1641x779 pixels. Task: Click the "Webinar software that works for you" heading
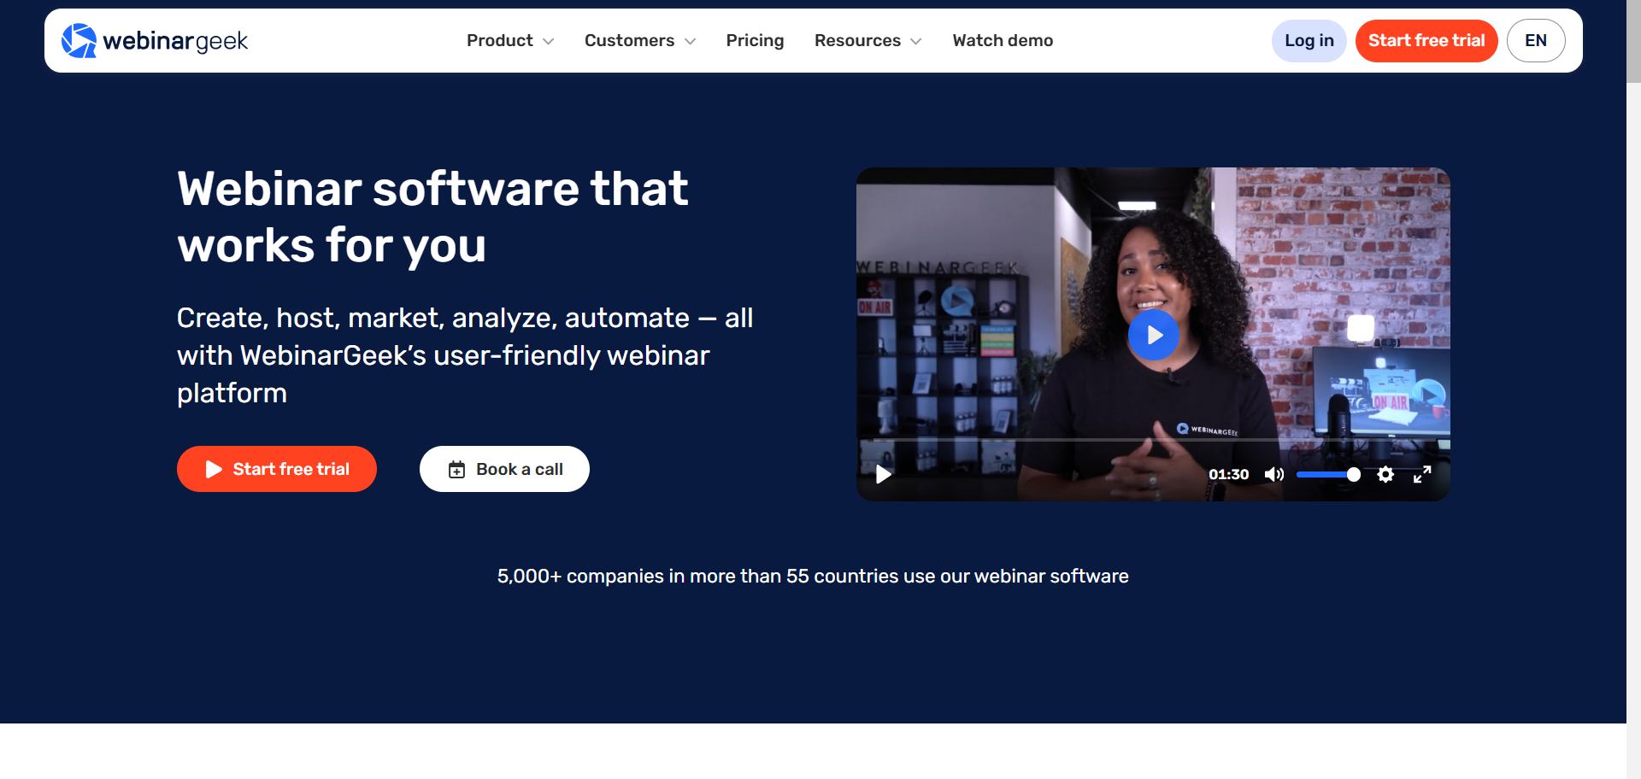(x=432, y=217)
